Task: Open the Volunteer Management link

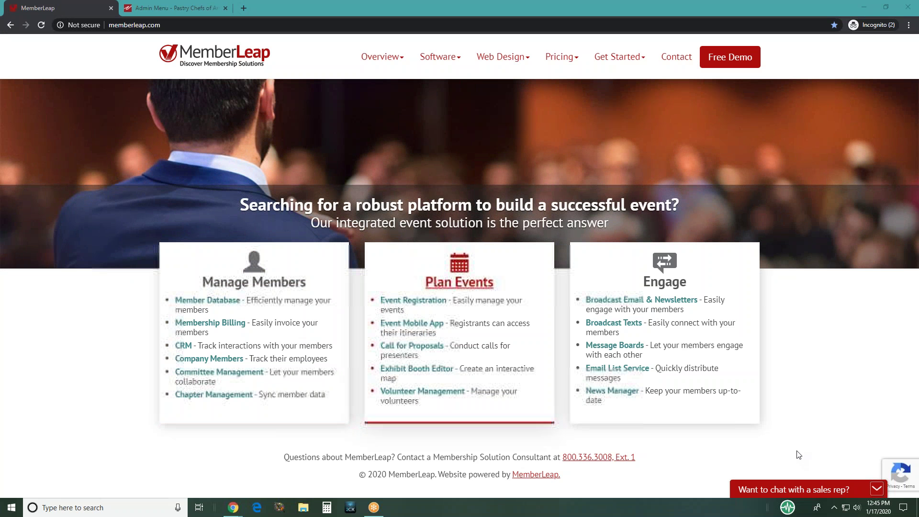Action: tap(422, 391)
